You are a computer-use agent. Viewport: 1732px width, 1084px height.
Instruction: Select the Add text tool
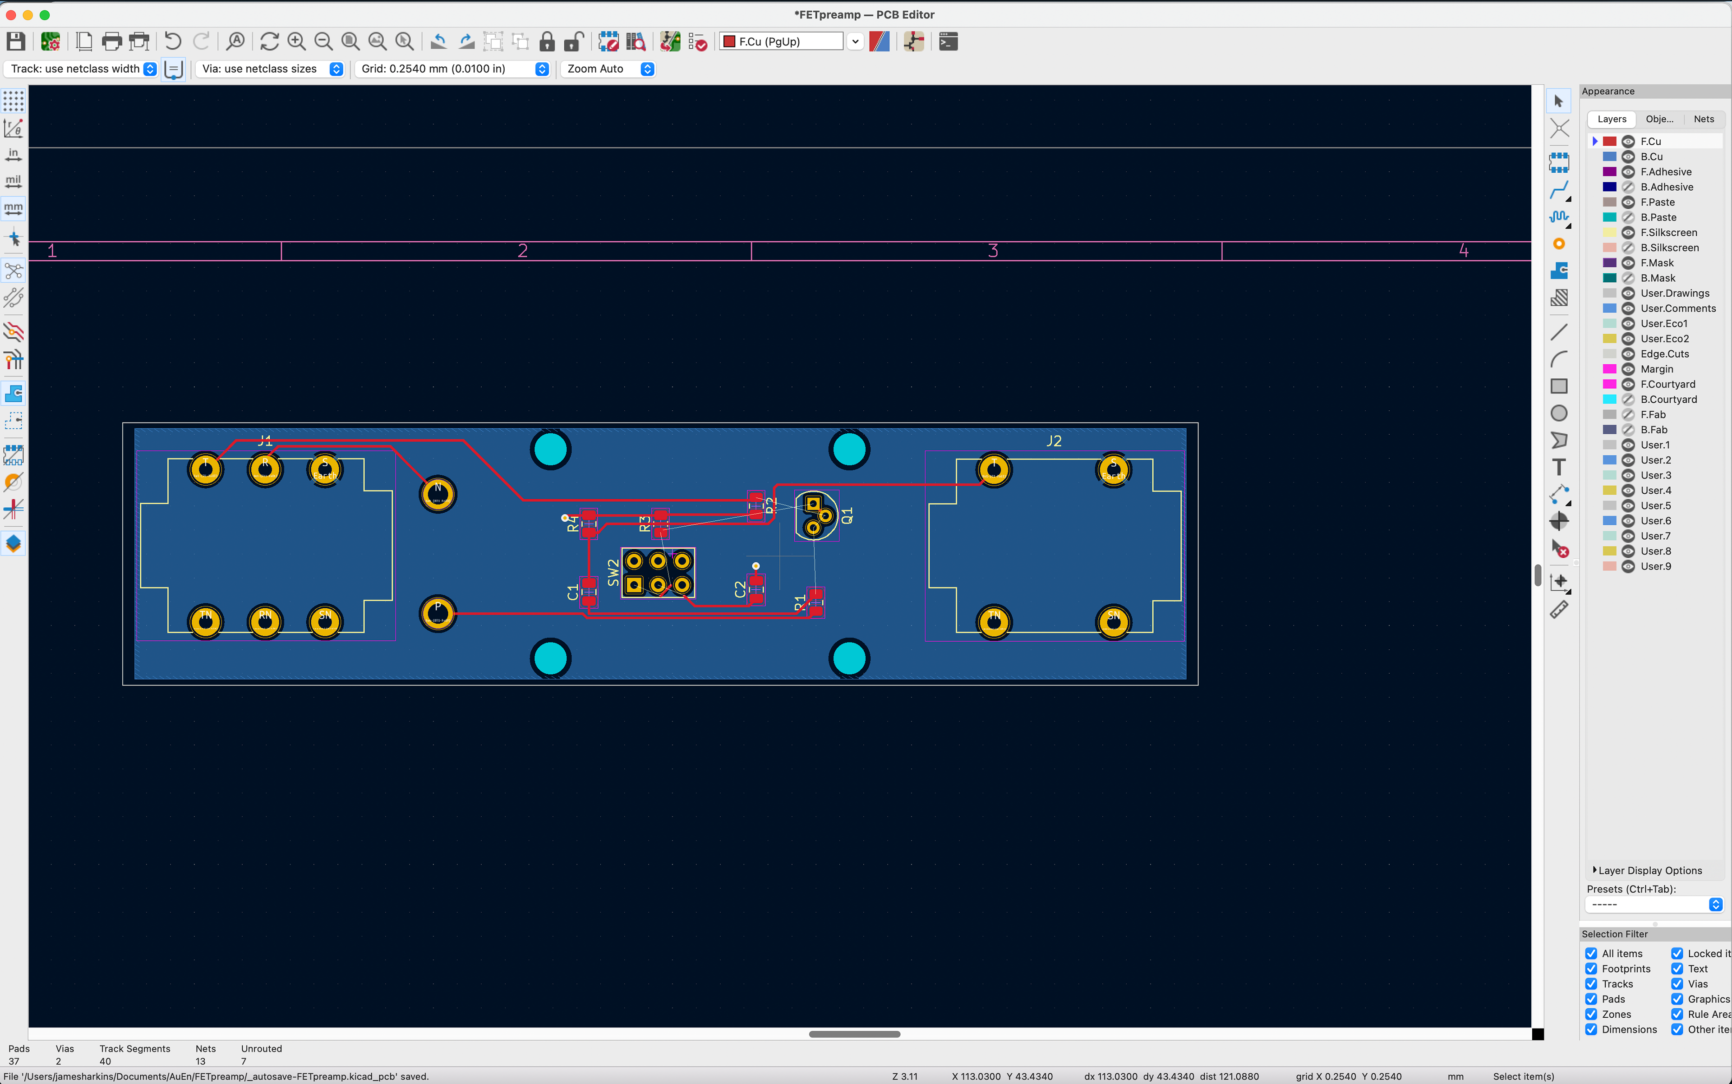(1558, 468)
